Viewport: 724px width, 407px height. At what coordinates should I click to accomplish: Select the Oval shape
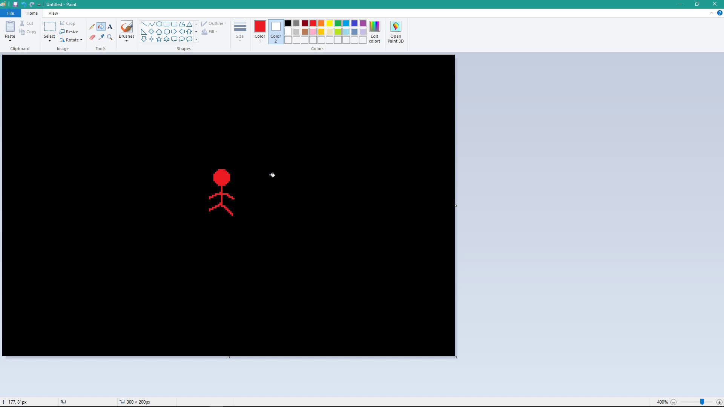[x=159, y=24]
